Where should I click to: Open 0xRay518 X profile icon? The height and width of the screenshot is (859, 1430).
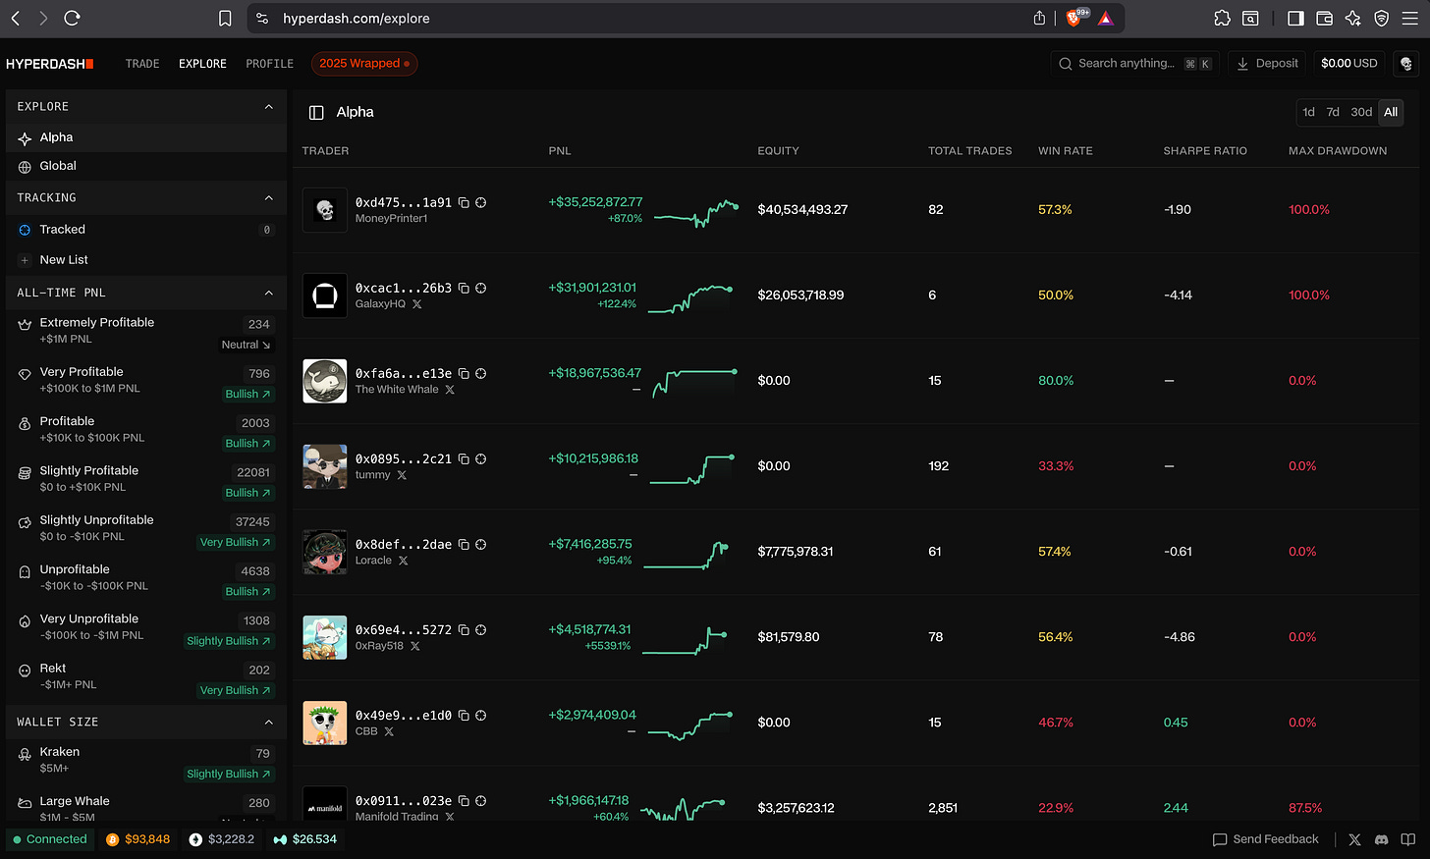click(x=415, y=646)
